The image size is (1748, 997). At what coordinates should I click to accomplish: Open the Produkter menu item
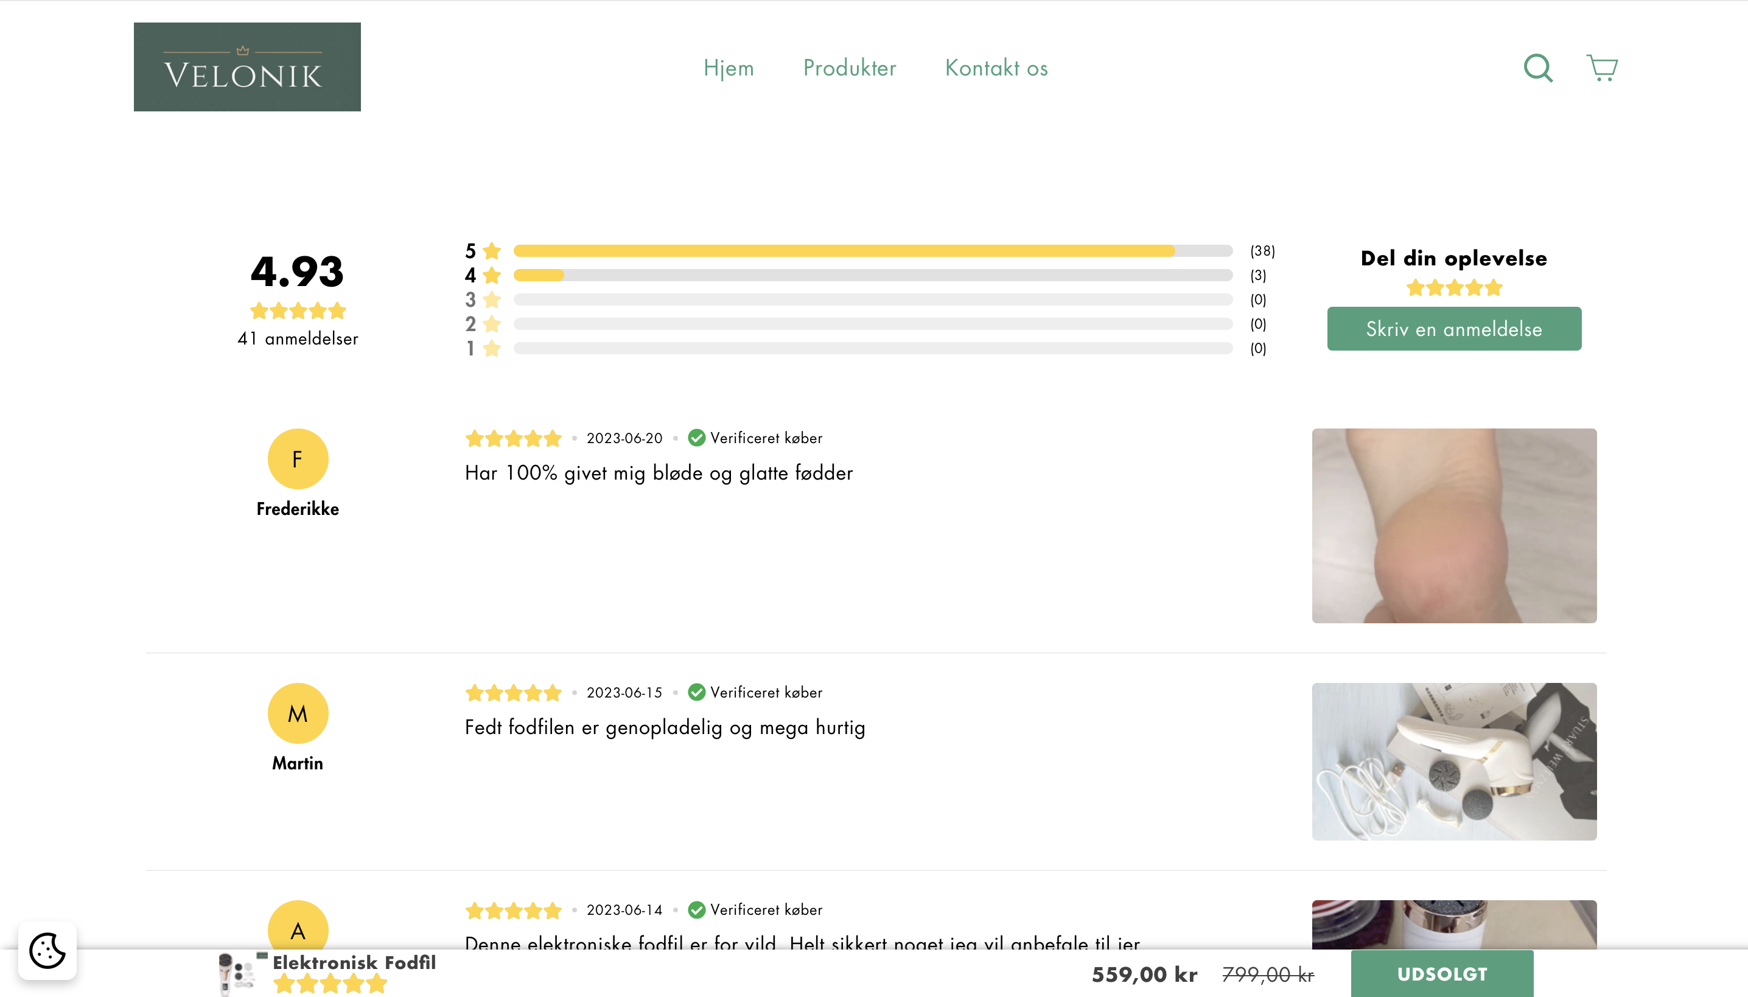pos(849,68)
